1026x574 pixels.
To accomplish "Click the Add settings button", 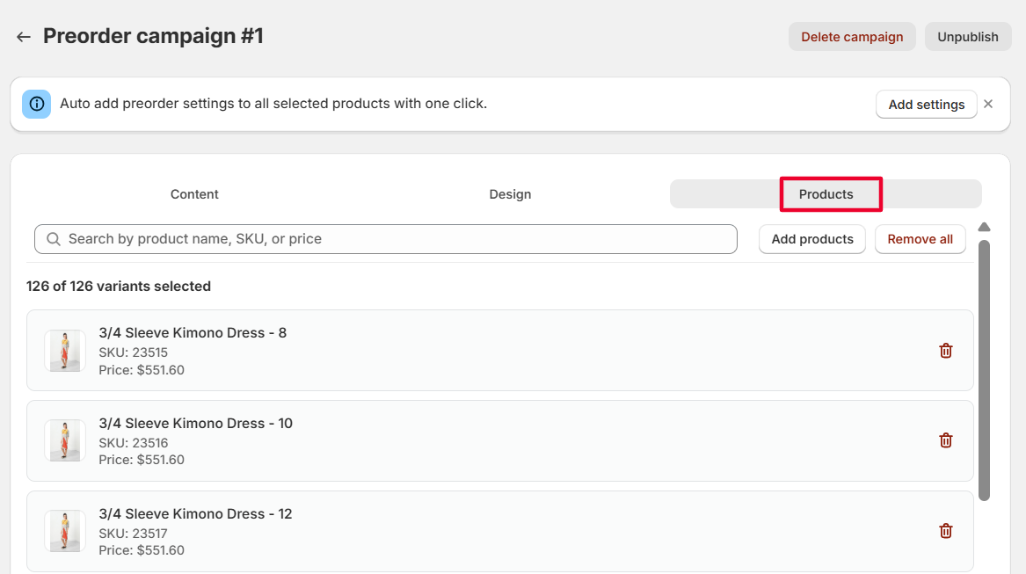I will tap(927, 105).
